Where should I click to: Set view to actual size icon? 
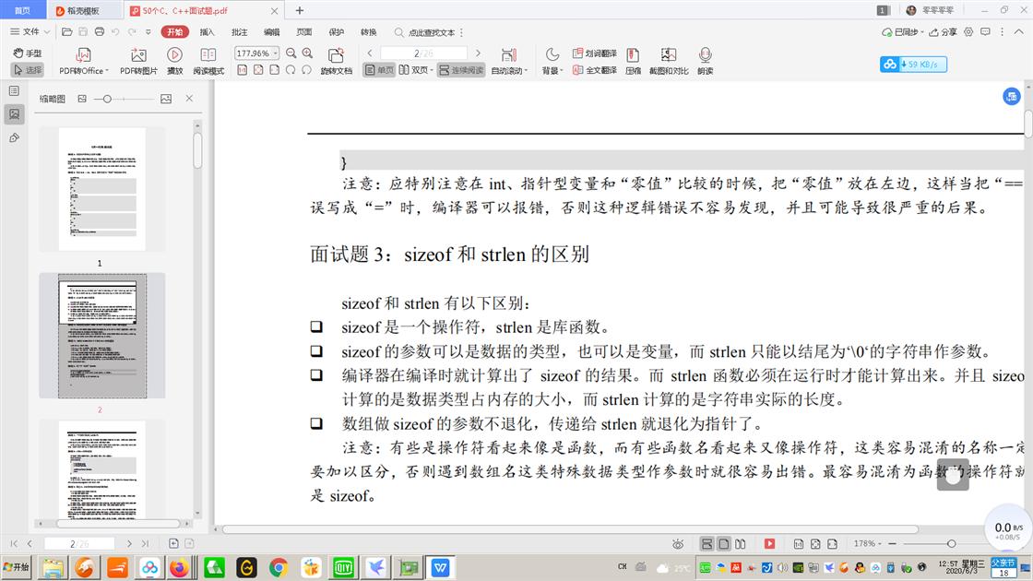[x=242, y=70]
